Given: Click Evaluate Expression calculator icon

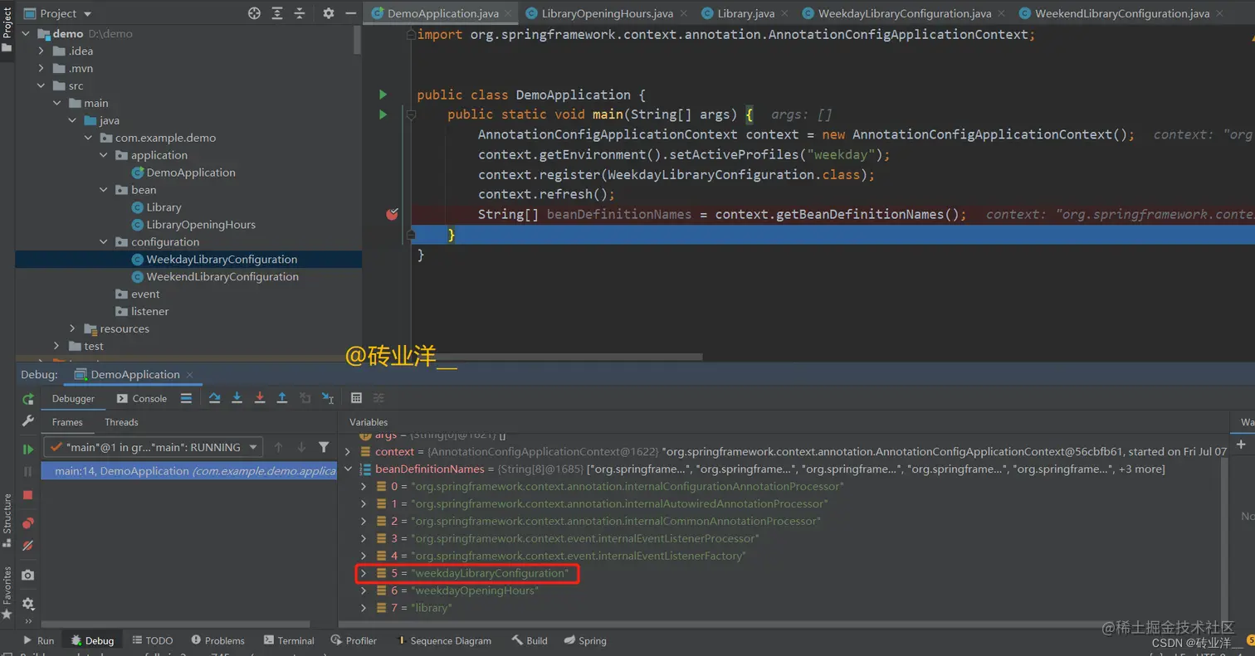Looking at the screenshot, I should (x=356, y=398).
